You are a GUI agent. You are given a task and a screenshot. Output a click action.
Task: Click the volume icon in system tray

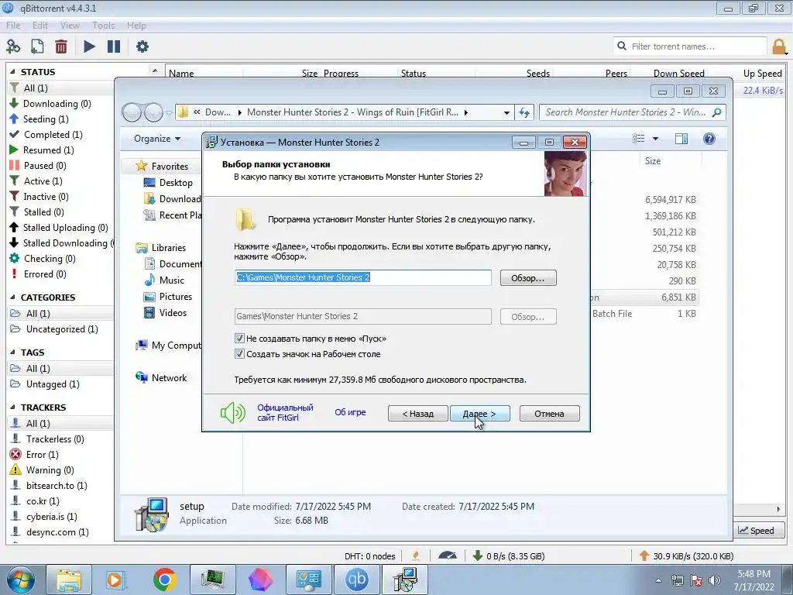(x=715, y=580)
